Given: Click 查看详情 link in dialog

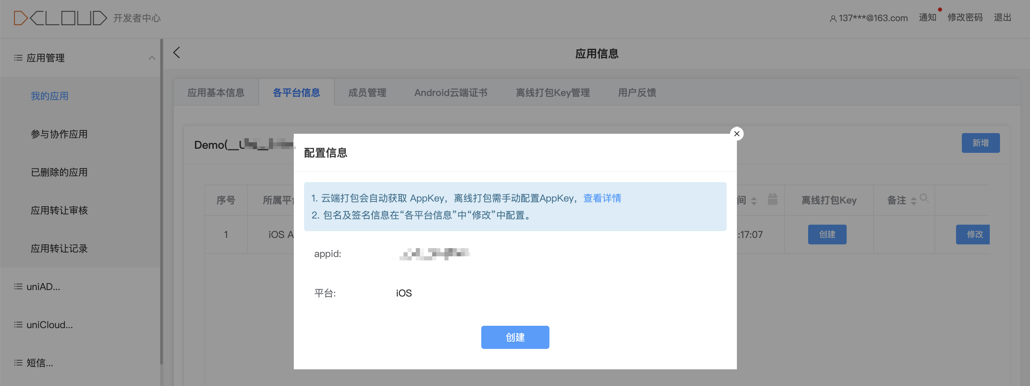Looking at the screenshot, I should tap(602, 198).
